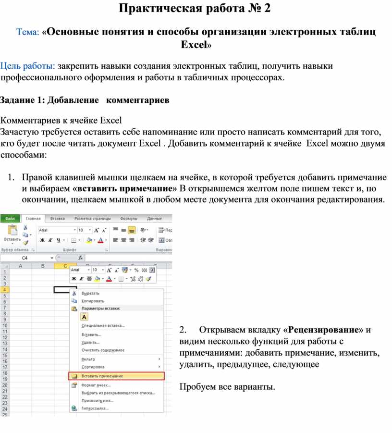Open the Arial font name dropdown in the ribbon
The width and height of the screenshot is (392, 433).
point(74,230)
